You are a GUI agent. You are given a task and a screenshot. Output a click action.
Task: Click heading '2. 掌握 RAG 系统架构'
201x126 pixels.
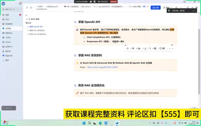pos(88,55)
